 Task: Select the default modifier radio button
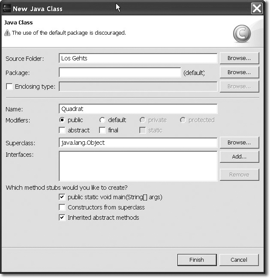[x=102, y=120]
